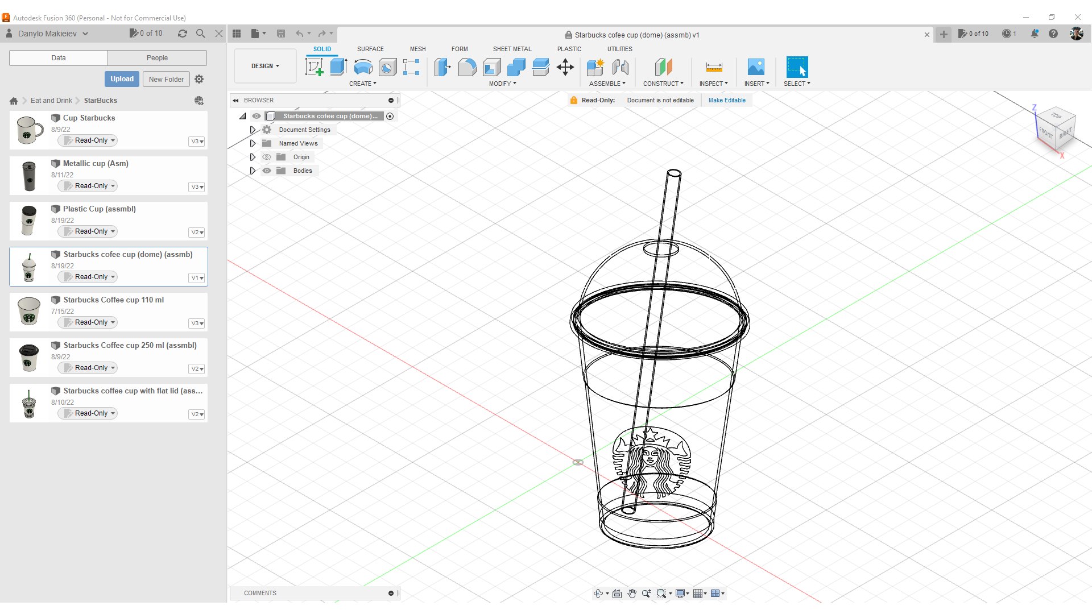Activate the window Select tool
Screen dimensions: 1092x614
(797, 67)
